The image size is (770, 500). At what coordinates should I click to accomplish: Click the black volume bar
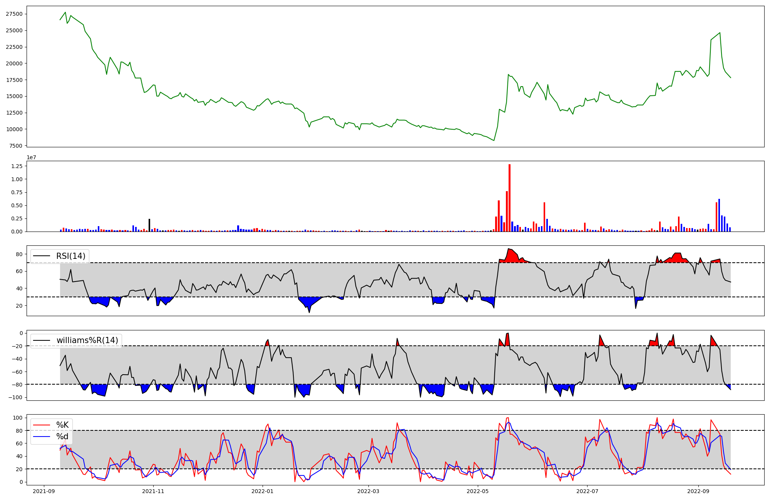pos(149,225)
